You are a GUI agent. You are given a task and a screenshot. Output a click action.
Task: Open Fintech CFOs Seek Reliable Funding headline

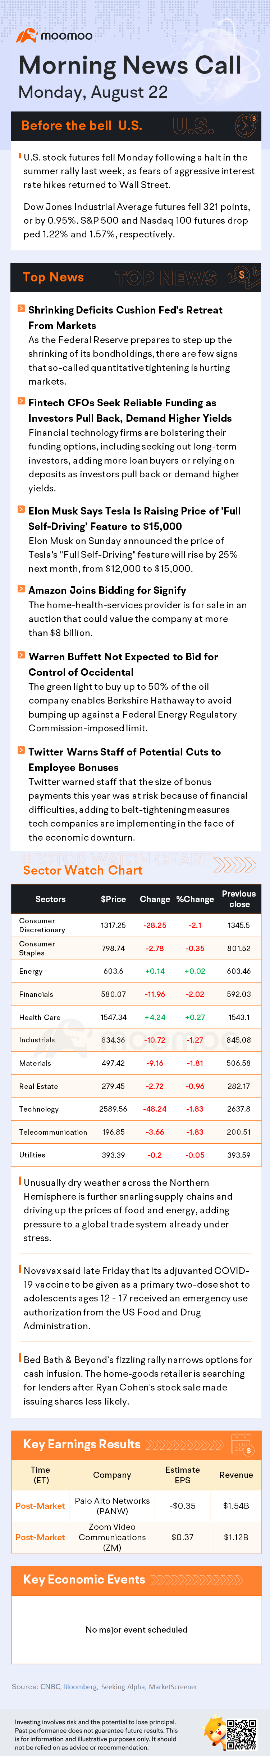130,410
